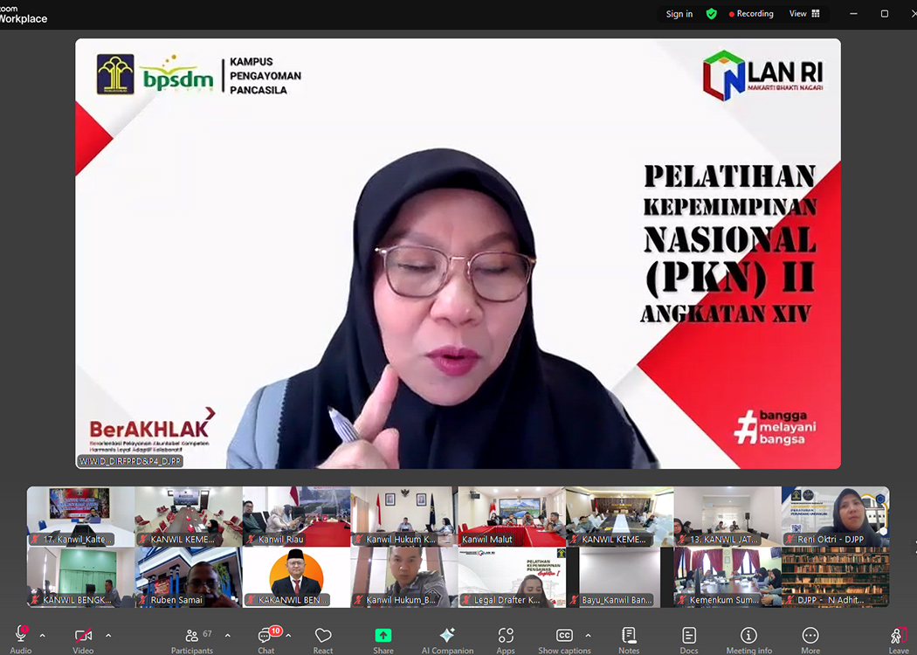
Task: Open the View layout menu
Action: pyautogui.click(x=804, y=14)
